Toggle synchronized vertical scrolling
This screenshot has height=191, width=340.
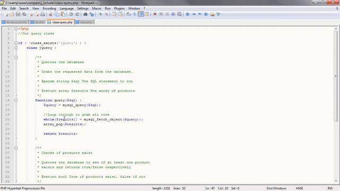pyautogui.click(x=114, y=14)
